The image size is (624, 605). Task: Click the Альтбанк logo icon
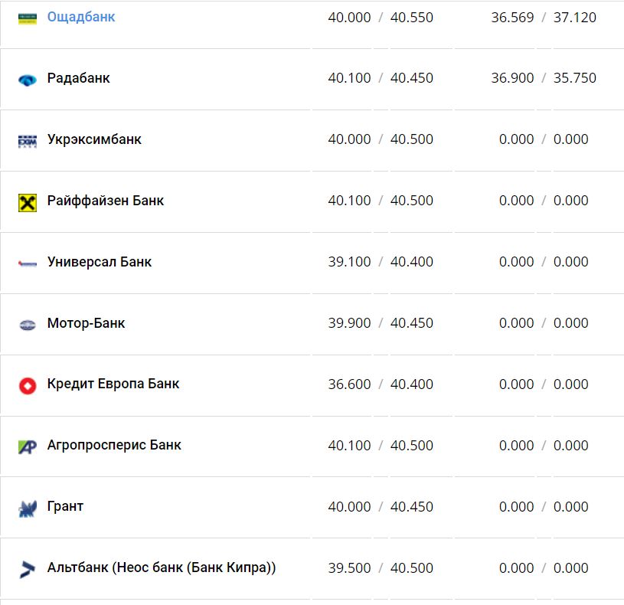(x=28, y=570)
